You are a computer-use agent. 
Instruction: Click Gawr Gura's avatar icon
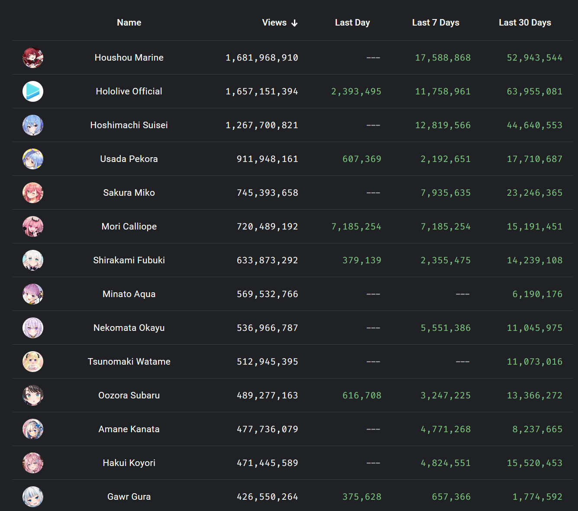[x=33, y=497]
